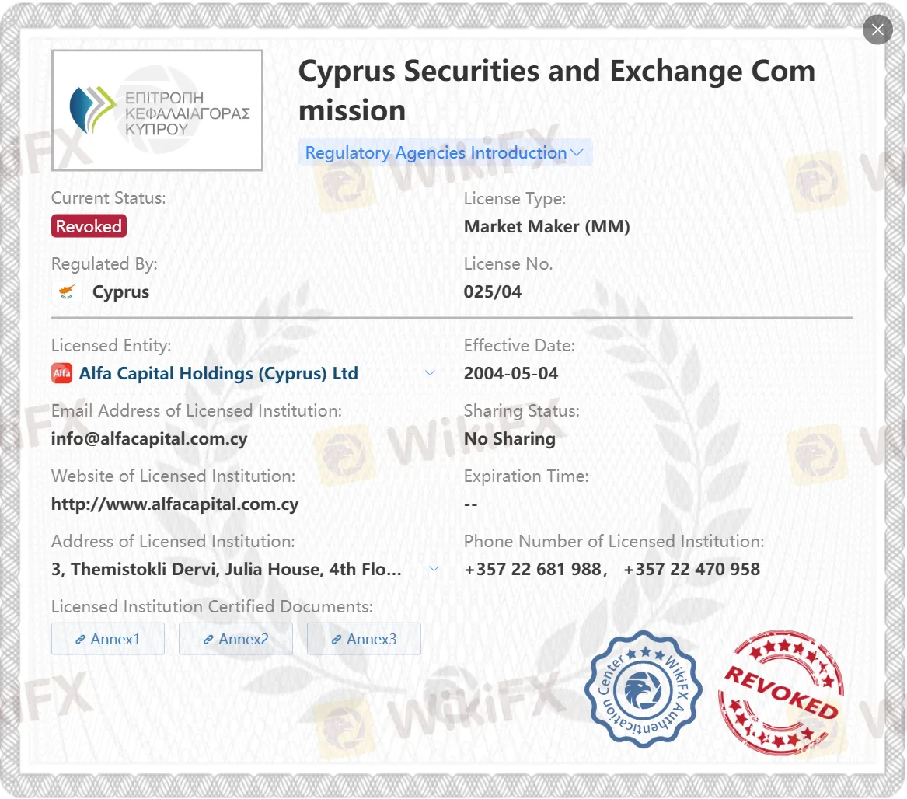907x799 pixels.
Task: Click the license number 025/04
Action: [492, 291]
